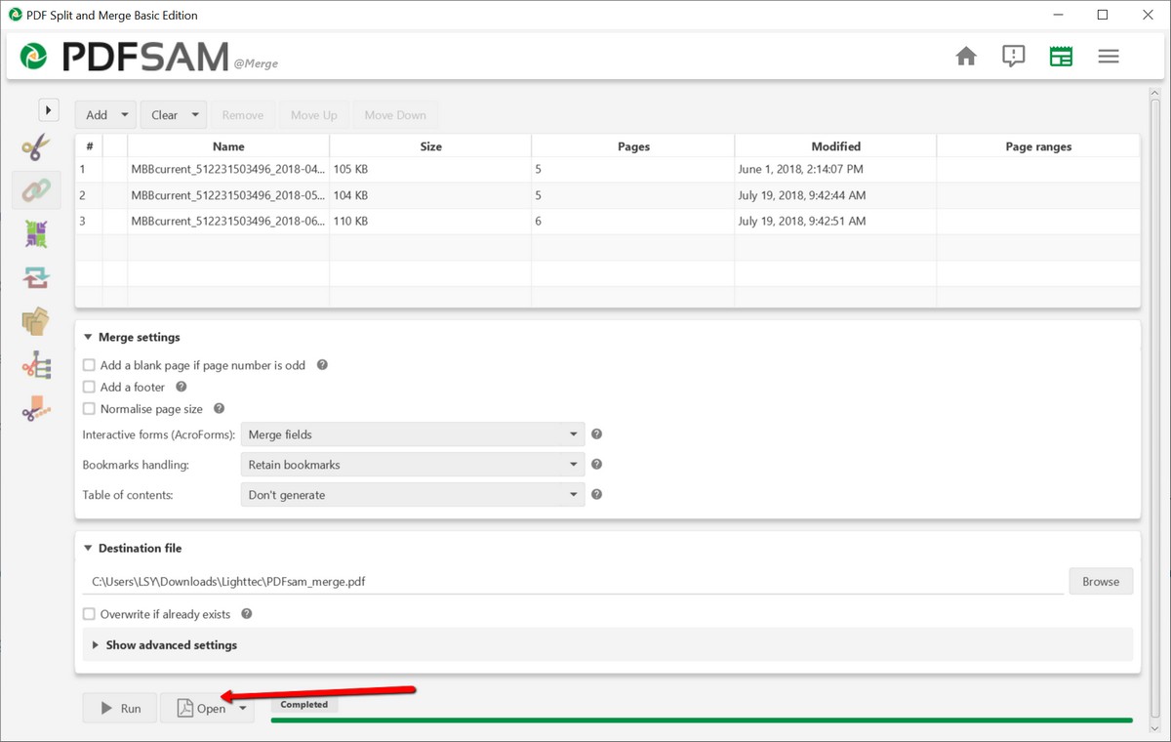The image size is (1171, 742).
Task: Click Browse to choose destination file
Action: [1100, 582]
